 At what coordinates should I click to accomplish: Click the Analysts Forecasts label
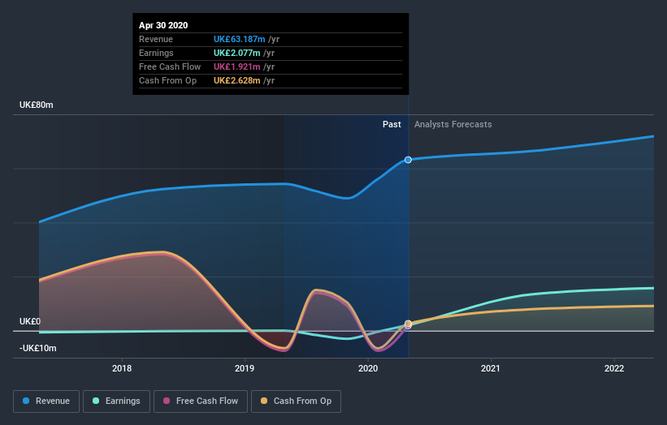(x=453, y=124)
